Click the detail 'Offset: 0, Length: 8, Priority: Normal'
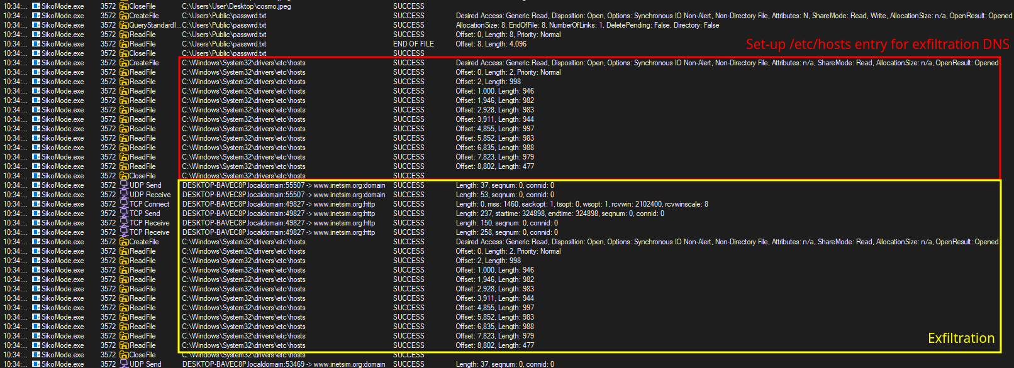This screenshot has height=368, width=1014. coord(508,35)
